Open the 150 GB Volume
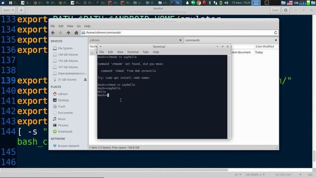316x178 pixels. coord(68,61)
